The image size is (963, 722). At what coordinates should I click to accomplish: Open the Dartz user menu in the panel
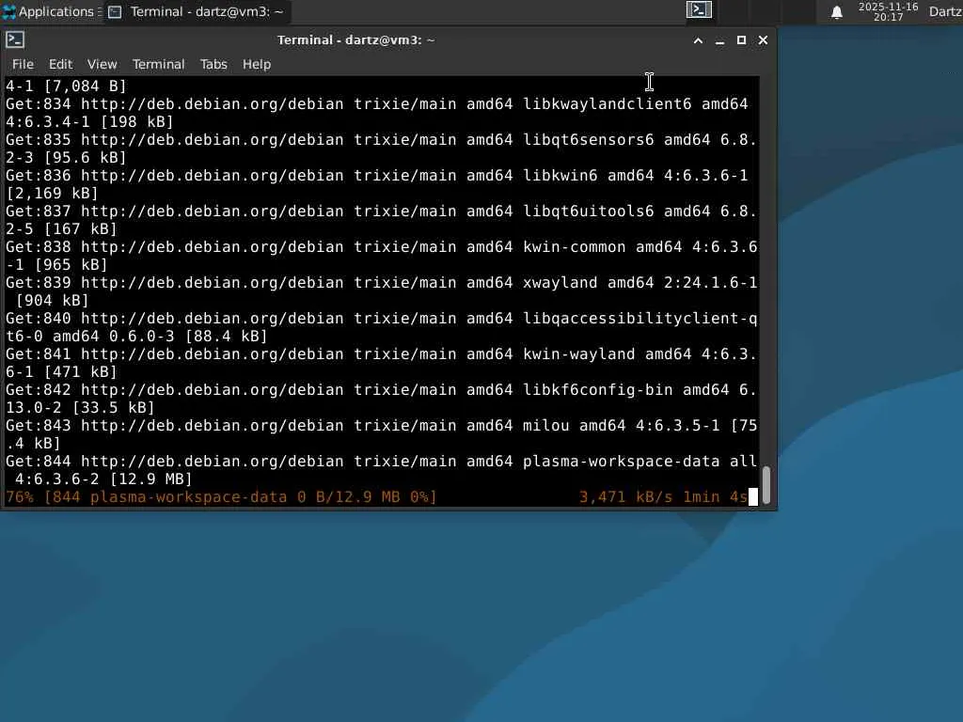pos(945,11)
